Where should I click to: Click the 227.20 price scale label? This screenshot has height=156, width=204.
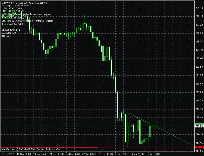199,25
